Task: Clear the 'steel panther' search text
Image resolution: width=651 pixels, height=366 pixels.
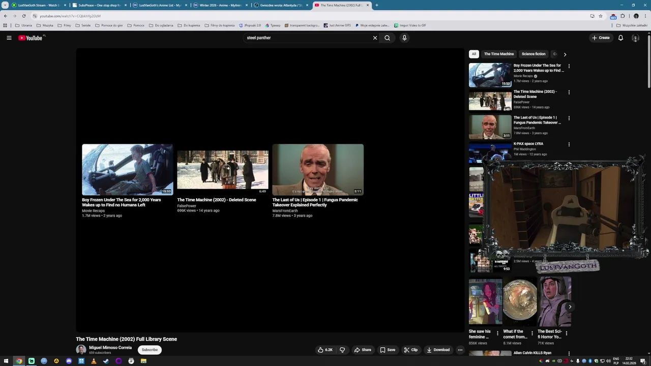Action: point(375,38)
